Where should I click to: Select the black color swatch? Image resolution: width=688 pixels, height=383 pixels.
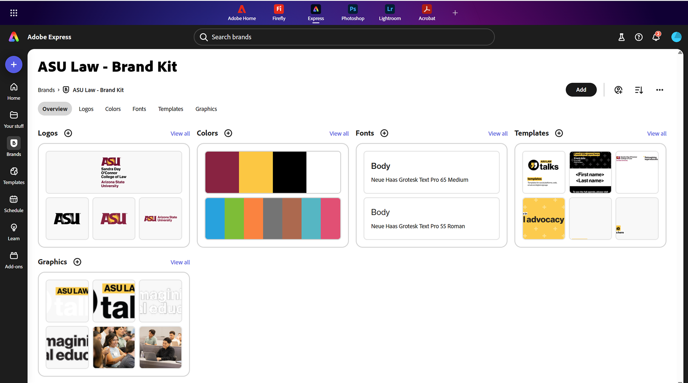pyautogui.click(x=290, y=172)
